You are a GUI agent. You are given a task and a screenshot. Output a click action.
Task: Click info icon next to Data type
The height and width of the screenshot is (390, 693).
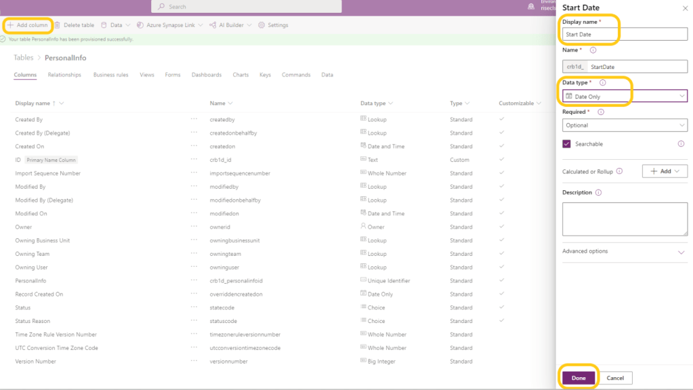coord(603,83)
